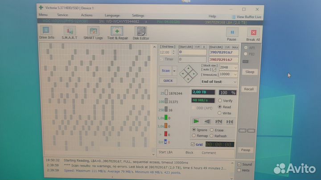
Task: Open the Disk Editor
Action: click(x=141, y=33)
